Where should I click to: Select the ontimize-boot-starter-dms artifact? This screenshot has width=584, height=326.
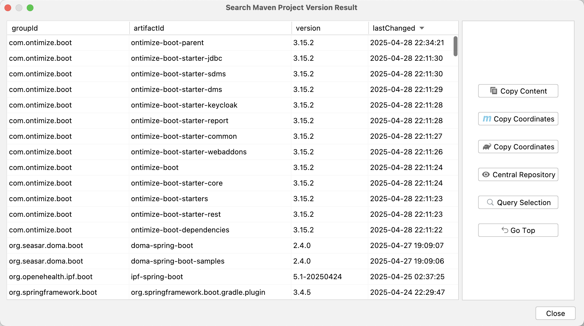[x=176, y=89]
